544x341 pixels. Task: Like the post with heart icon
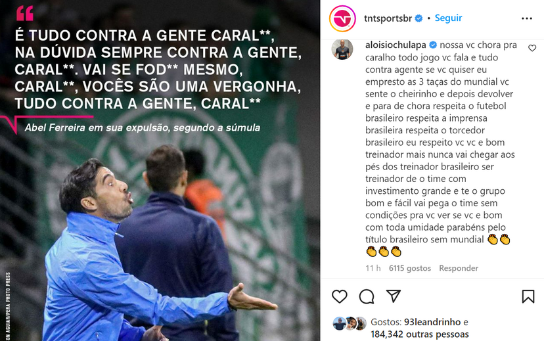[x=339, y=296]
